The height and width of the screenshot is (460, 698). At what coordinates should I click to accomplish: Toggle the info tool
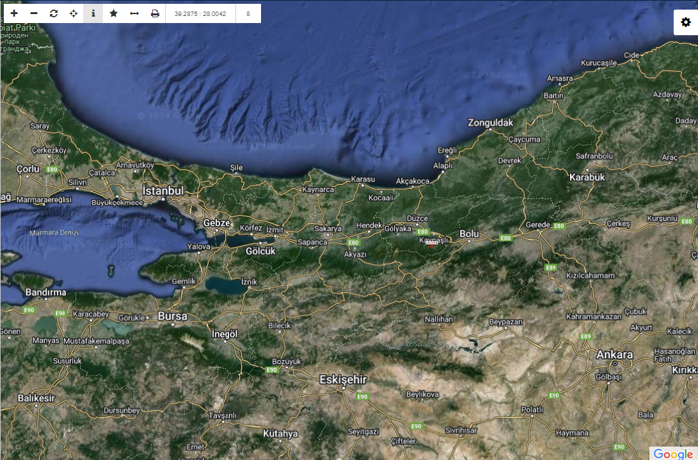(x=93, y=13)
